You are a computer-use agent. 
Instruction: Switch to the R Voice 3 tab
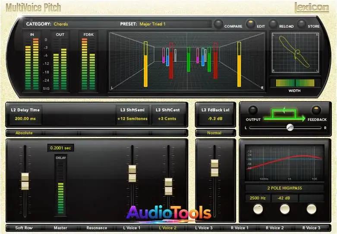[311, 228]
